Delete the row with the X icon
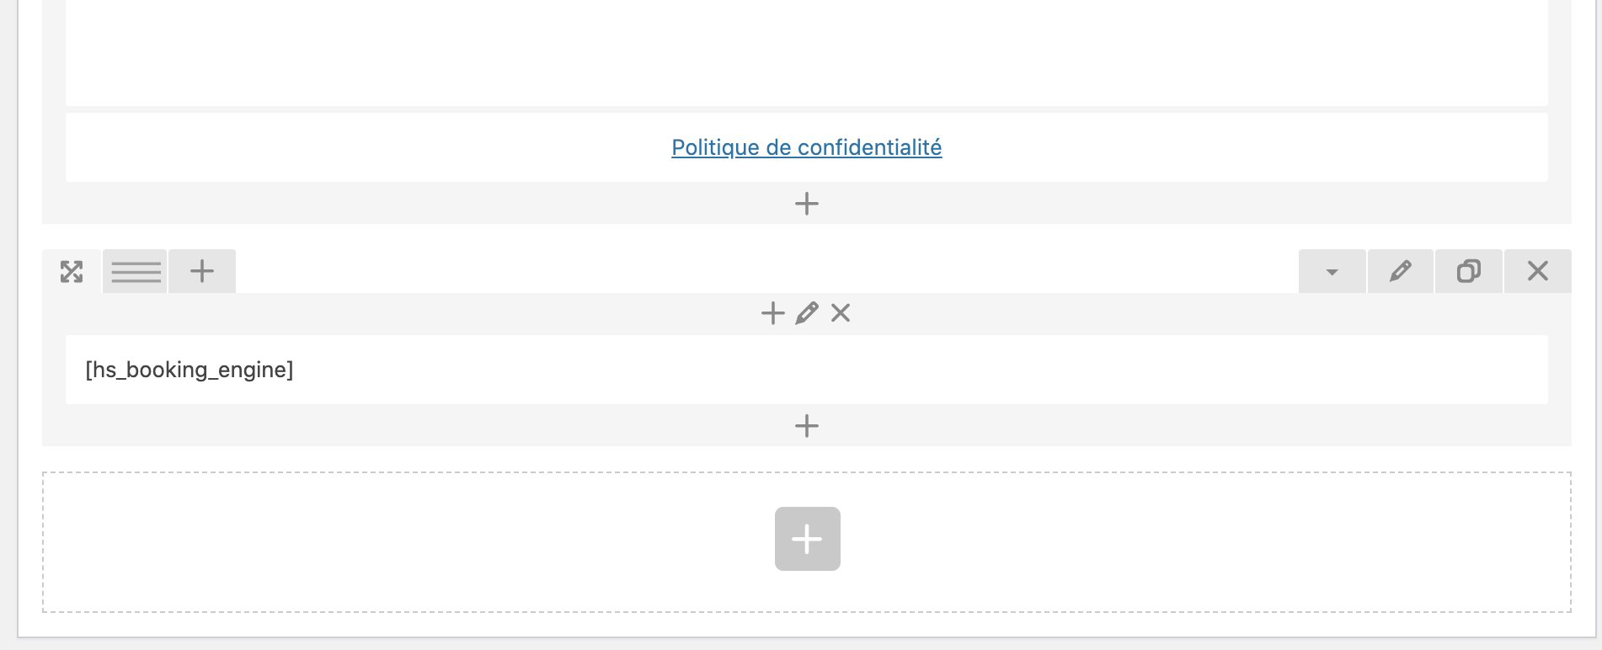 pyautogui.click(x=1537, y=271)
